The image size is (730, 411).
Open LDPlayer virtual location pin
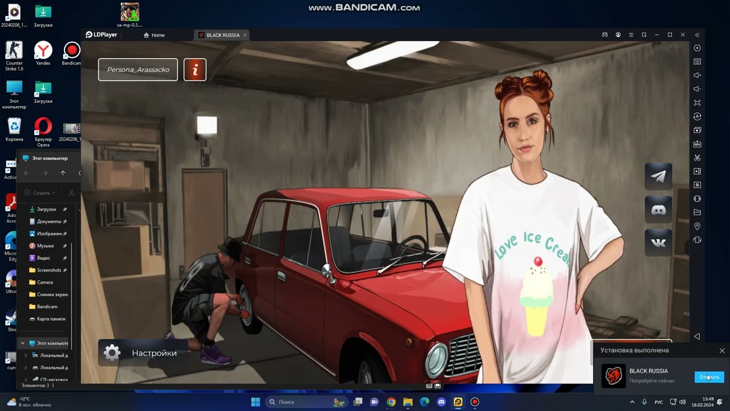[x=697, y=226]
